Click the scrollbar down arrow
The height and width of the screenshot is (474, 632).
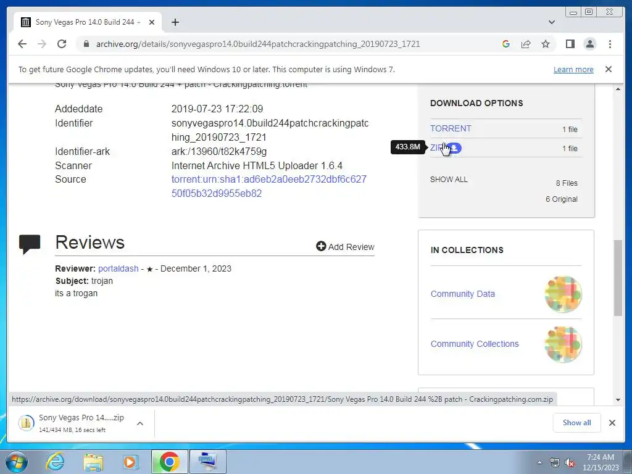(x=618, y=400)
